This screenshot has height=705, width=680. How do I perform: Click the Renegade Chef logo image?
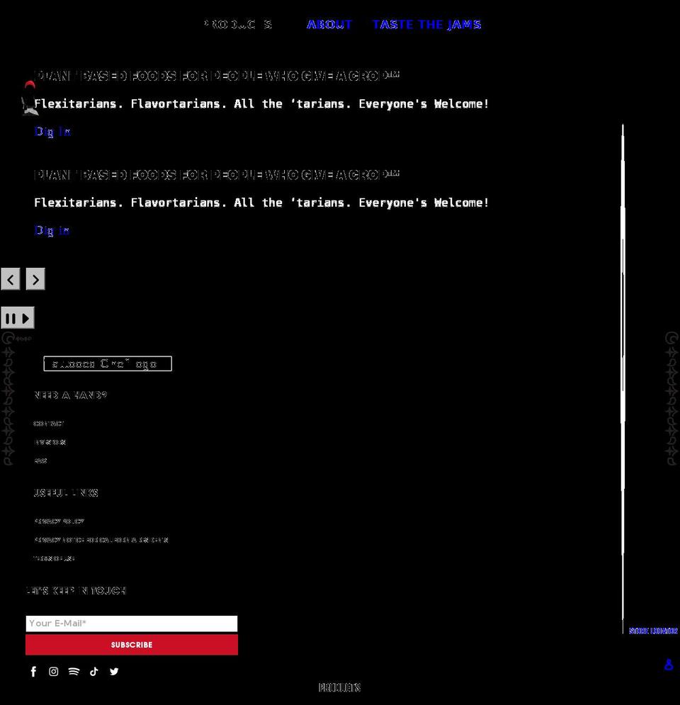[x=107, y=363]
